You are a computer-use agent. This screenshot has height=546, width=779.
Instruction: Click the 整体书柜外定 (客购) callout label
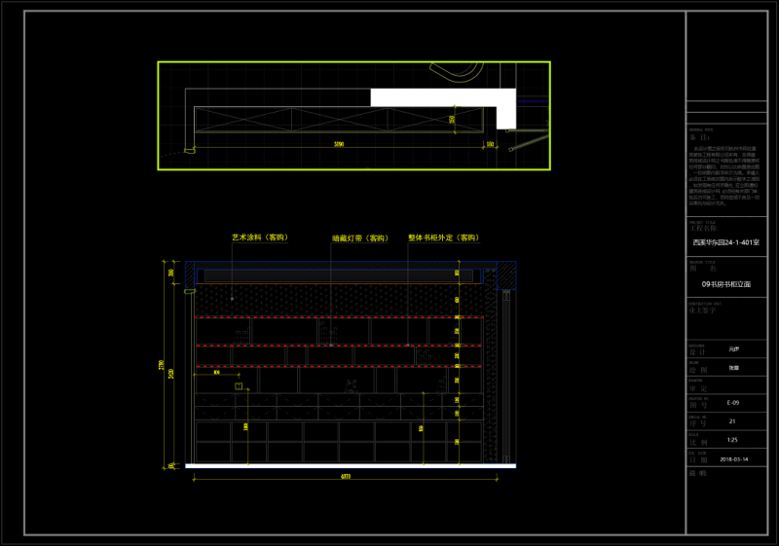(444, 237)
